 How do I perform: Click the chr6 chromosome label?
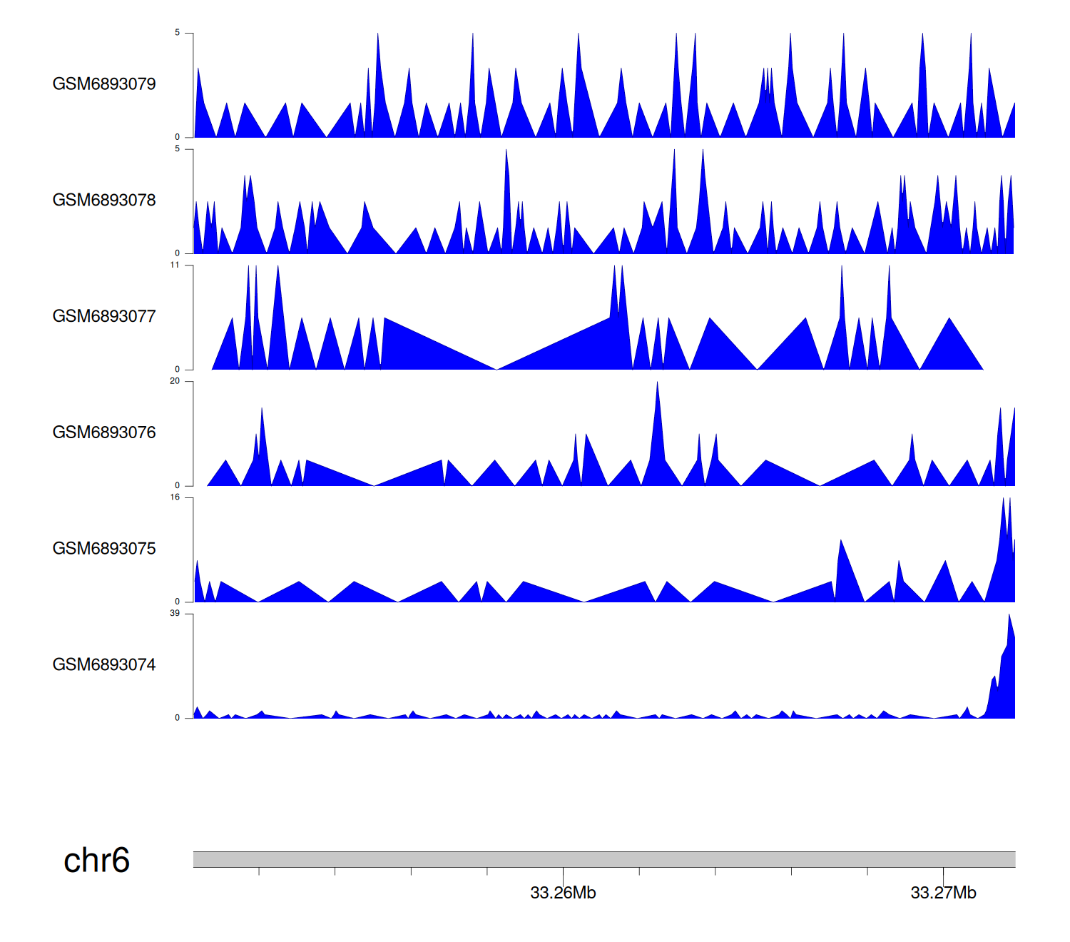pyautogui.click(x=96, y=861)
